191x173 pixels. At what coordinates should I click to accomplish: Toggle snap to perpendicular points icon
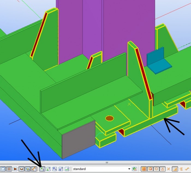click(x=175, y=169)
